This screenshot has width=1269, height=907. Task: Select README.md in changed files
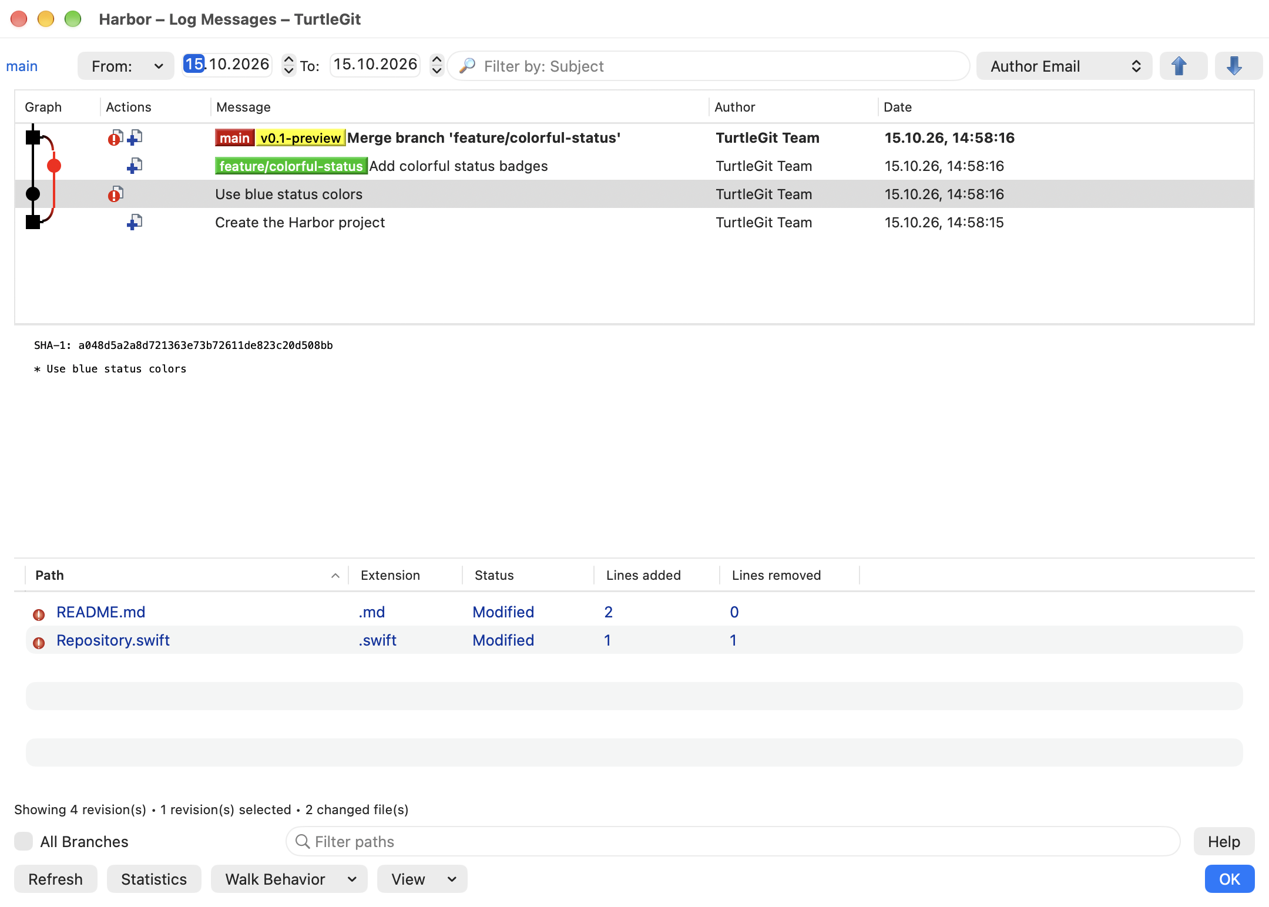634,612
